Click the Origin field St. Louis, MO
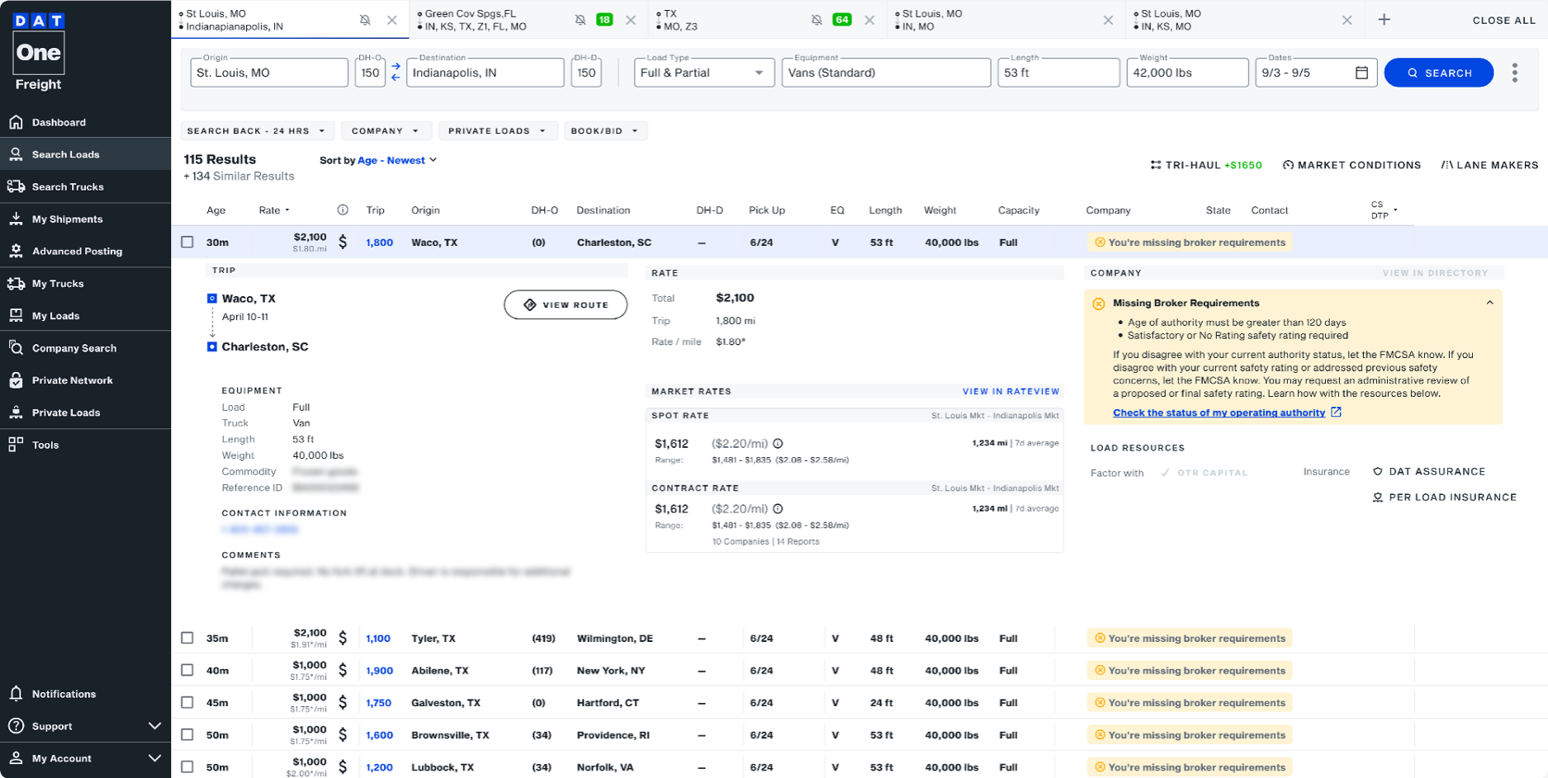The width and height of the screenshot is (1548, 778). tap(269, 73)
